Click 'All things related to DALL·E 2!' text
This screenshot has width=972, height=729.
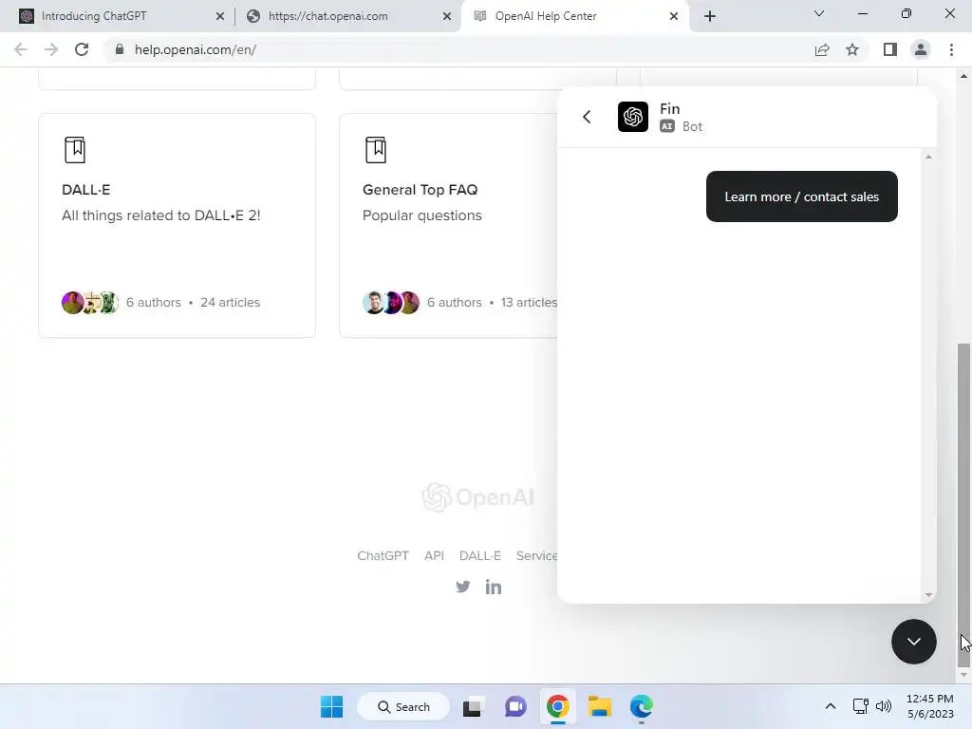point(161,215)
